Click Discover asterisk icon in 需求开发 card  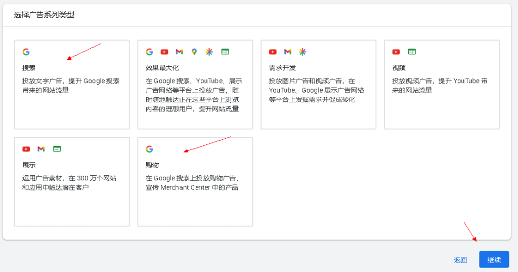point(303,52)
